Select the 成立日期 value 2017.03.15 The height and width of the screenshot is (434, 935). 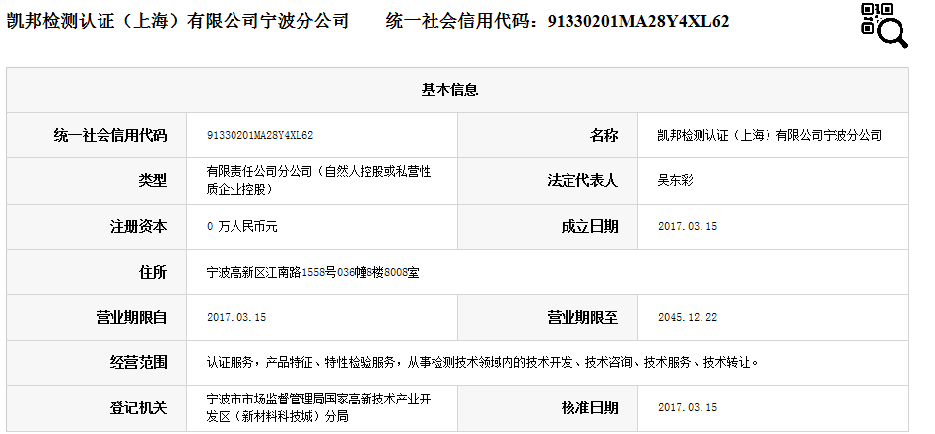pyautogui.click(x=688, y=226)
